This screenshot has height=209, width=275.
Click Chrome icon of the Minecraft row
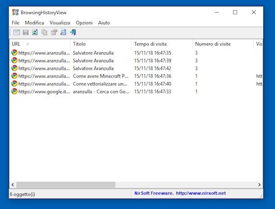coord(14,76)
